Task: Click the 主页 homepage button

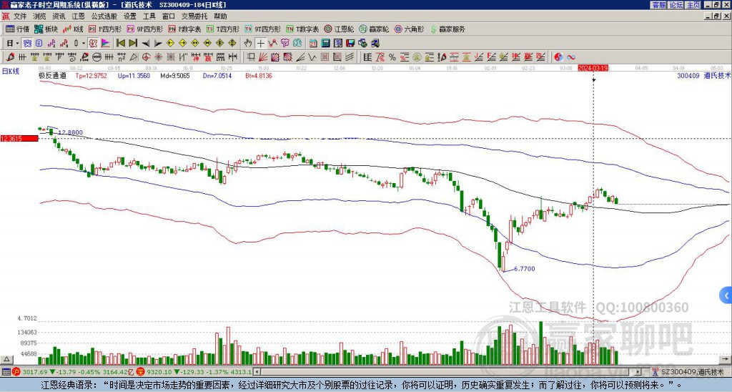Action: point(693,5)
